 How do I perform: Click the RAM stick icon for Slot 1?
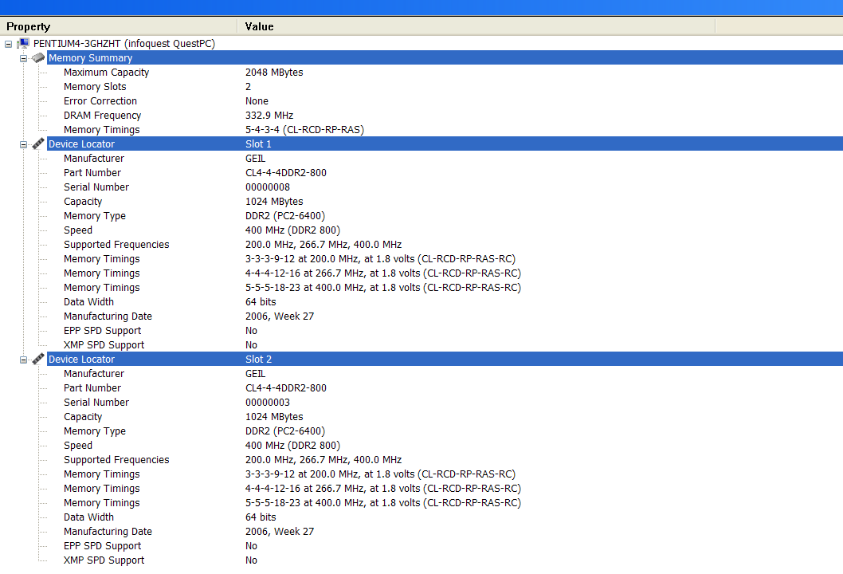click(38, 144)
